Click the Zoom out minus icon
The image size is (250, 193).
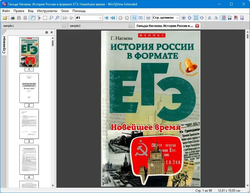(x=148, y=18)
